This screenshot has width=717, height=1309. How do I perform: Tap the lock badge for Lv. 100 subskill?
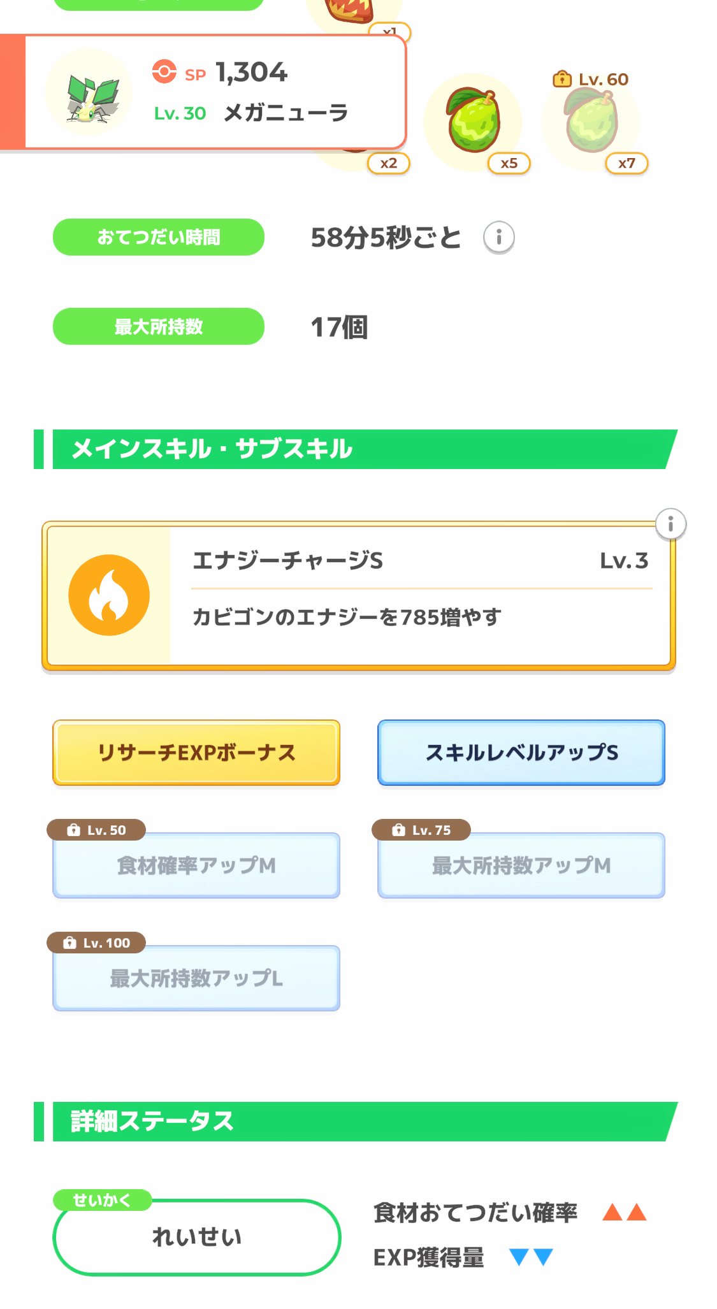[x=96, y=943]
